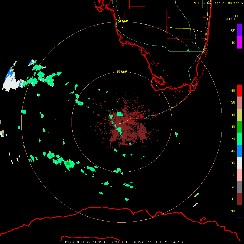Click the RF purple legend swatch
This screenshot has height=244, width=244.
pyautogui.click(x=239, y=30)
